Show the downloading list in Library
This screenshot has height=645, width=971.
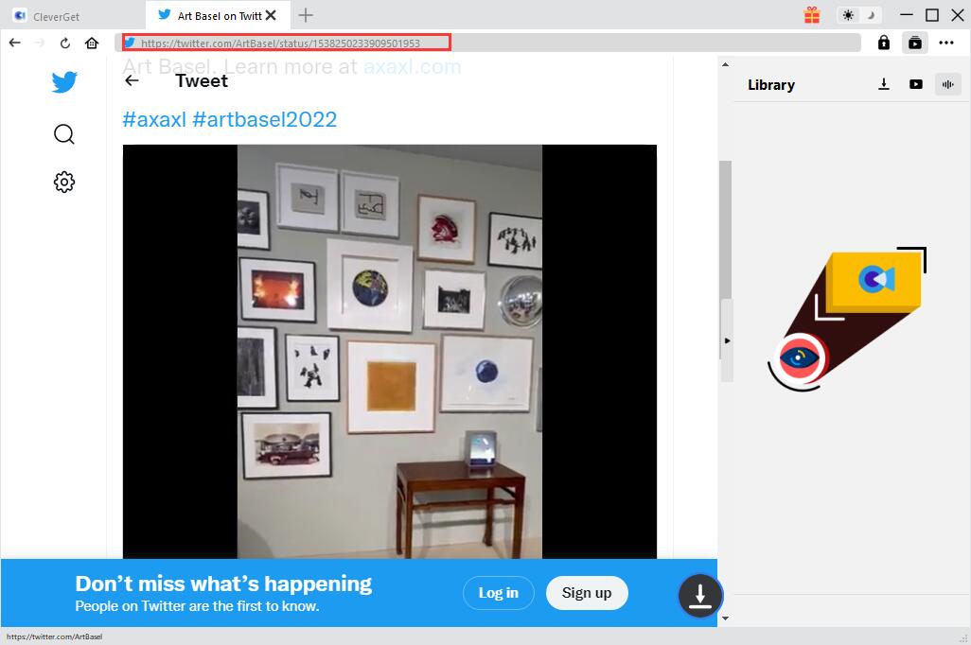[x=884, y=84]
